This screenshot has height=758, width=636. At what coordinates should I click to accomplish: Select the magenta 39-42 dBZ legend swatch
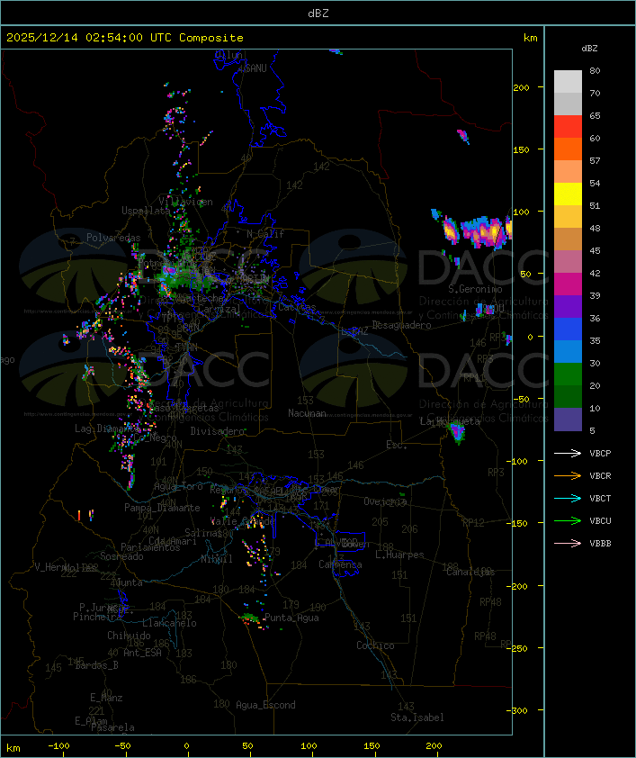568,284
